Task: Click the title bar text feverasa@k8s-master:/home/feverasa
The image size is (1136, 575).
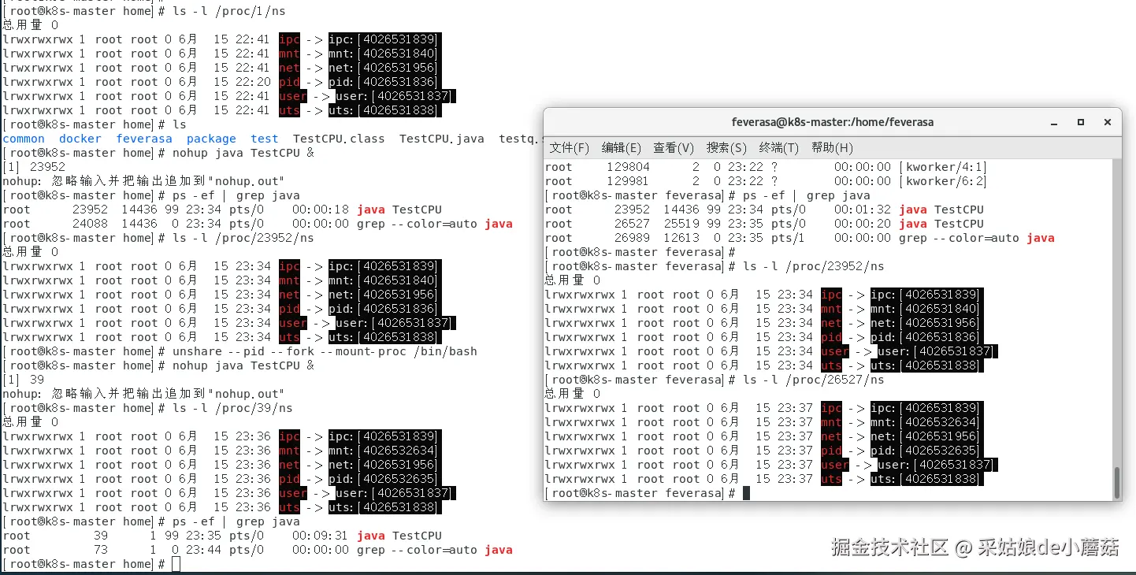Action: point(833,122)
